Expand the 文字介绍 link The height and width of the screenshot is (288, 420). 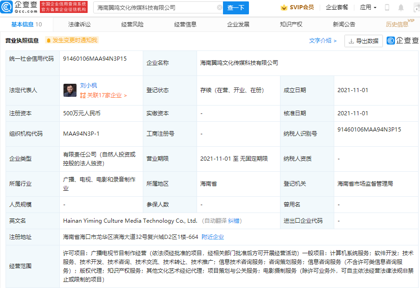[323, 41]
